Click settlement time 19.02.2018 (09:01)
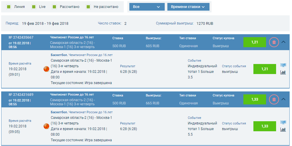Viewport: 292px width, 146px height. click(17, 72)
